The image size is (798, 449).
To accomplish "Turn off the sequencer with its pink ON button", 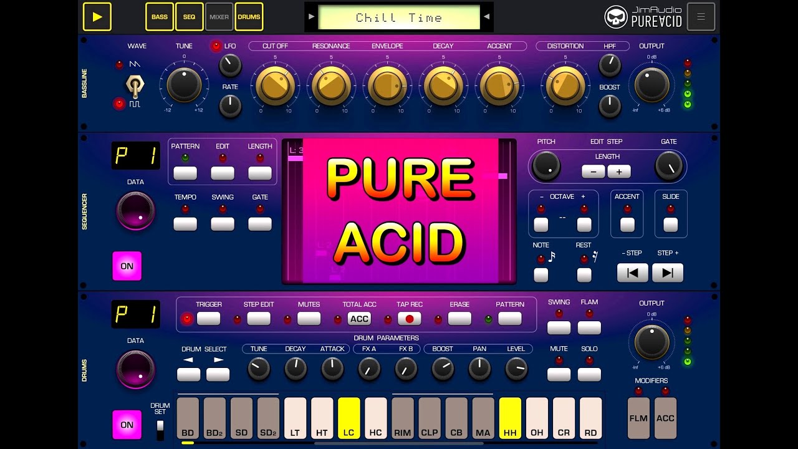I will click(127, 266).
